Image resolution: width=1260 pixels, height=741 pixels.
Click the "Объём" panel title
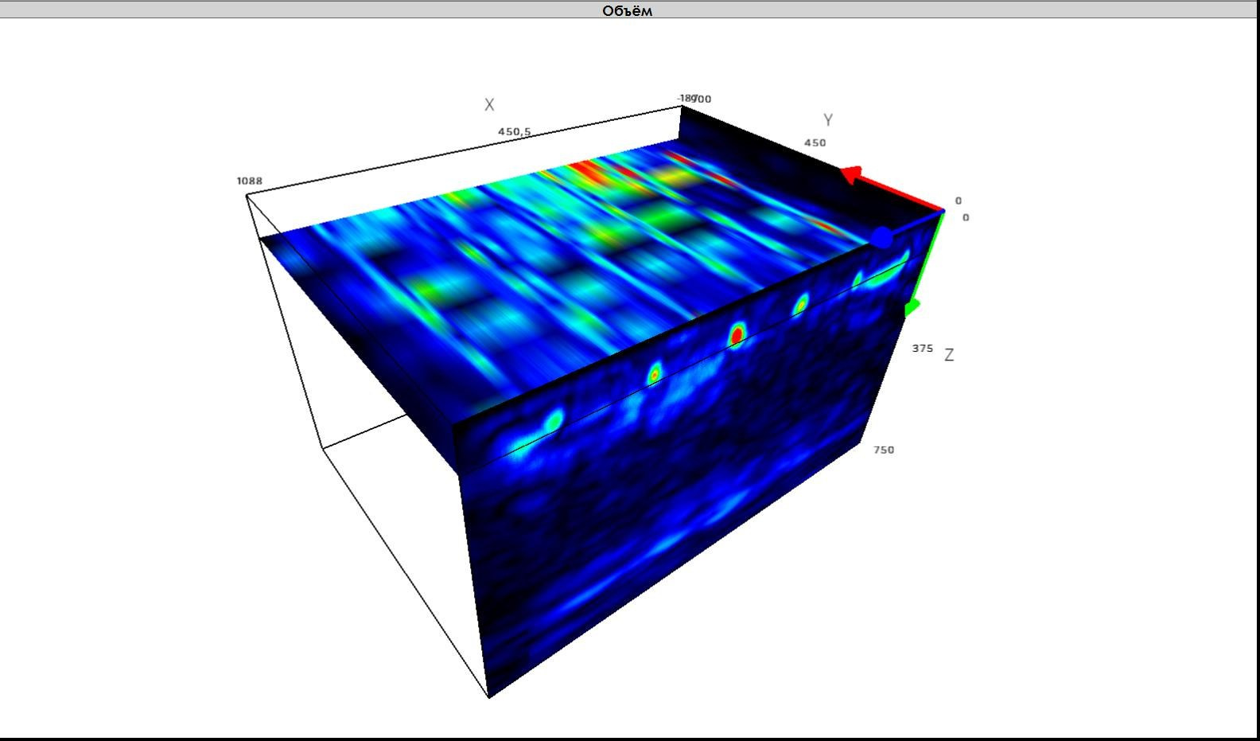[627, 10]
